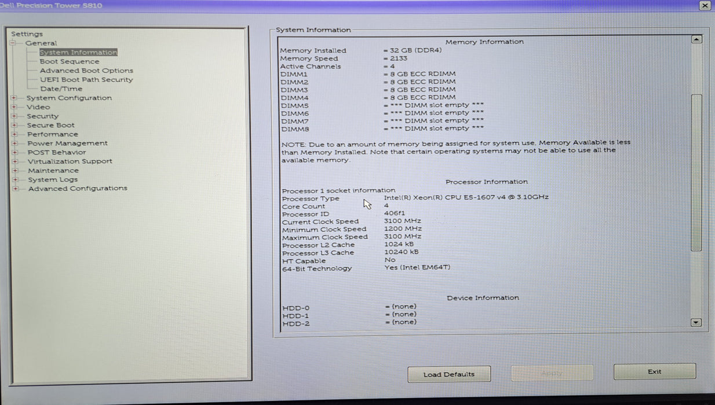Image resolution: width=715 pixels, height=405 pixels.
Task: Click the 'Active Channels' label
Action: [311, 67]
